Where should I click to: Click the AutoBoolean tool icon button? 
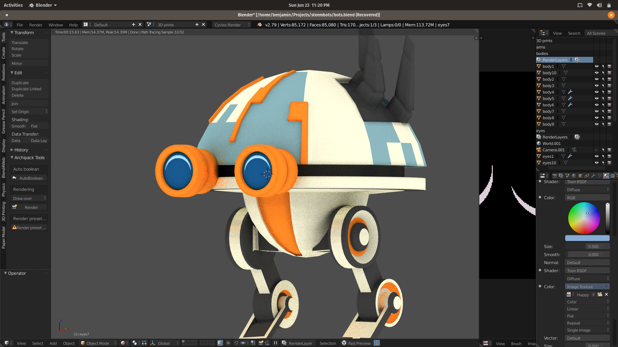tap(29, 178)
